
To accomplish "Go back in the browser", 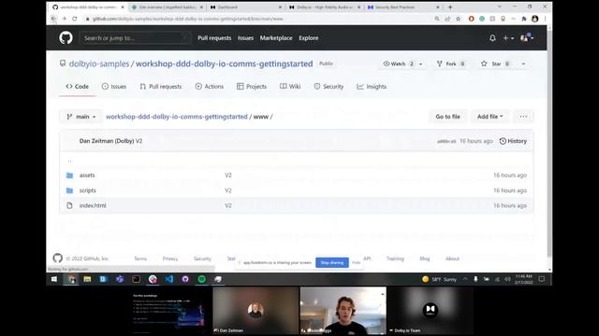I will coord(53,19).
